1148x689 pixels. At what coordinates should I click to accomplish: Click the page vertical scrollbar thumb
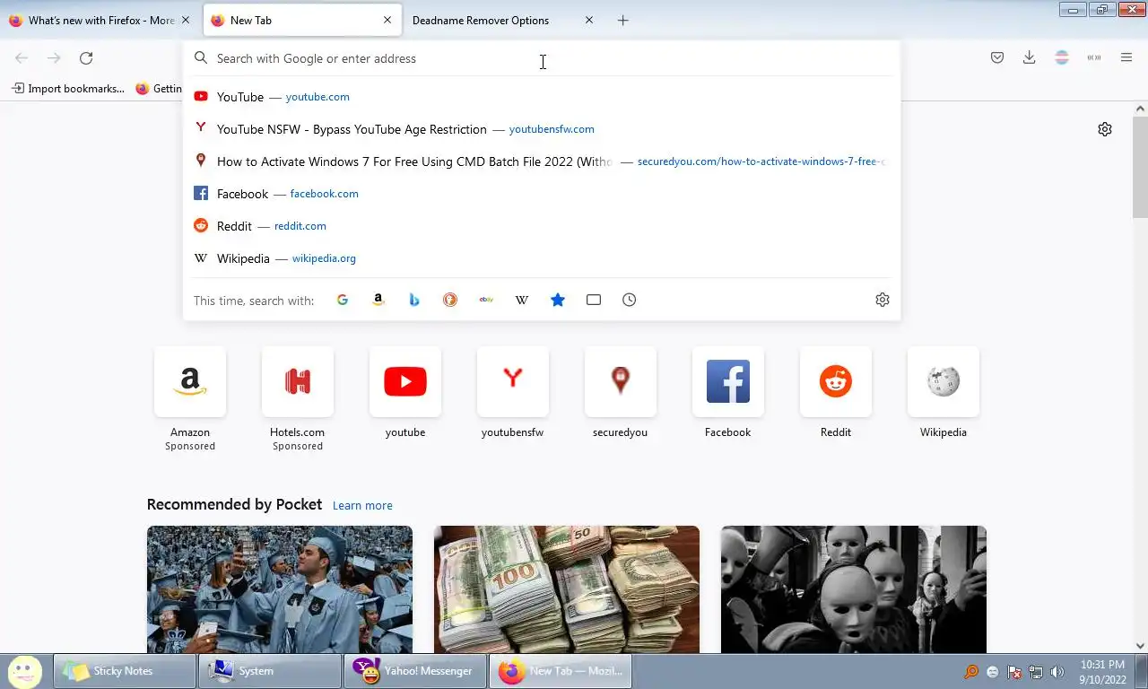[1140, 166]
